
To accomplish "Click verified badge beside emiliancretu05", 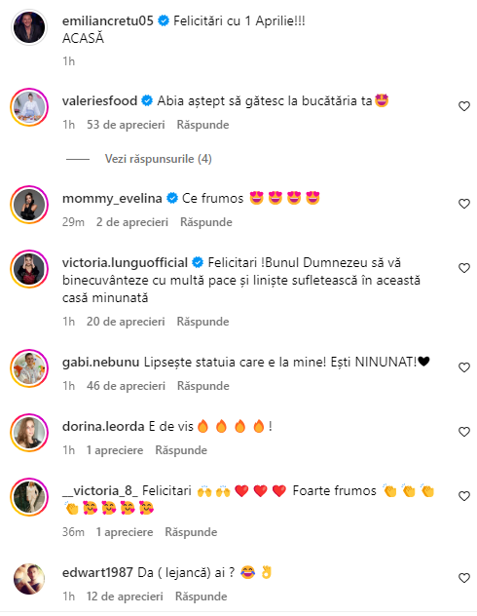I will pyautogui.click(x=164, y=20).
